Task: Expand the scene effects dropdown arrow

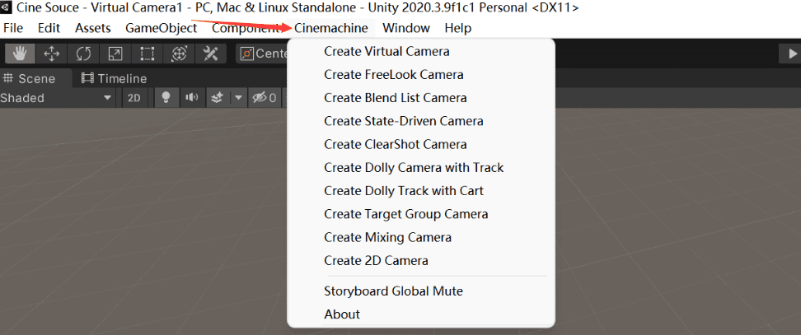Action: [237, 98]
